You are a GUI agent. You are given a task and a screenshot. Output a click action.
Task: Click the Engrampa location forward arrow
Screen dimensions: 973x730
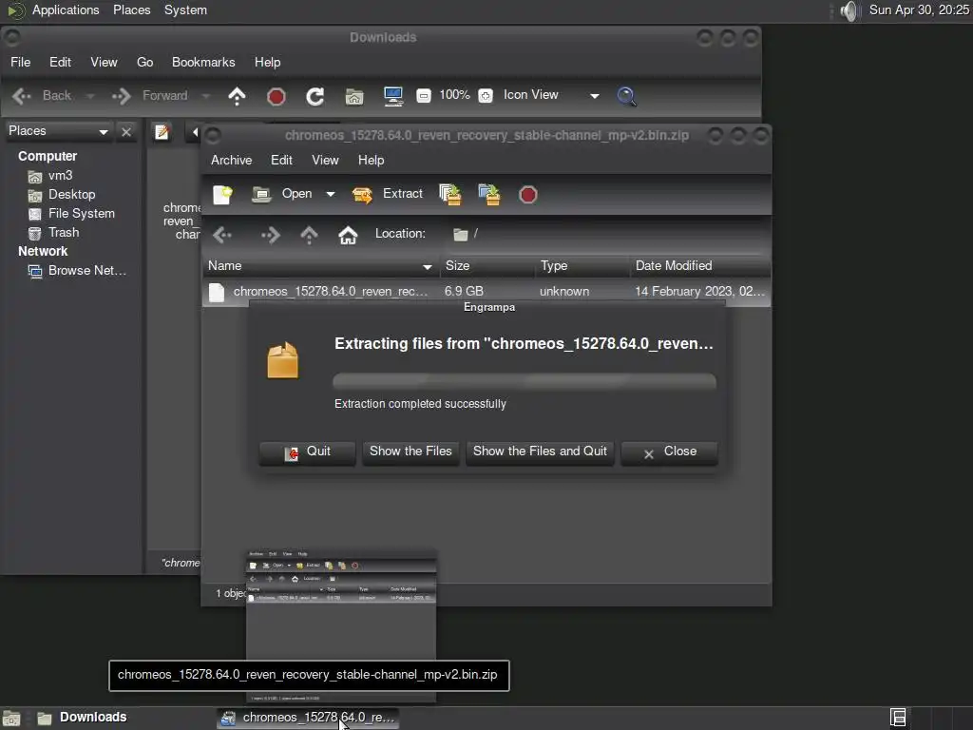click(270, 235)
